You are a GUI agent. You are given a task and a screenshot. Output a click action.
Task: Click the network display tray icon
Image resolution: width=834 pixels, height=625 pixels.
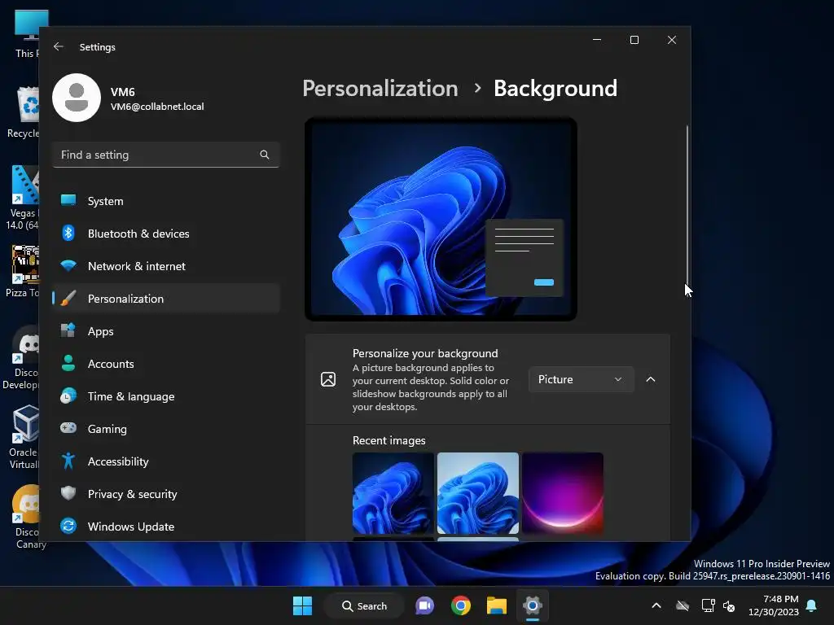pos(708,605)
